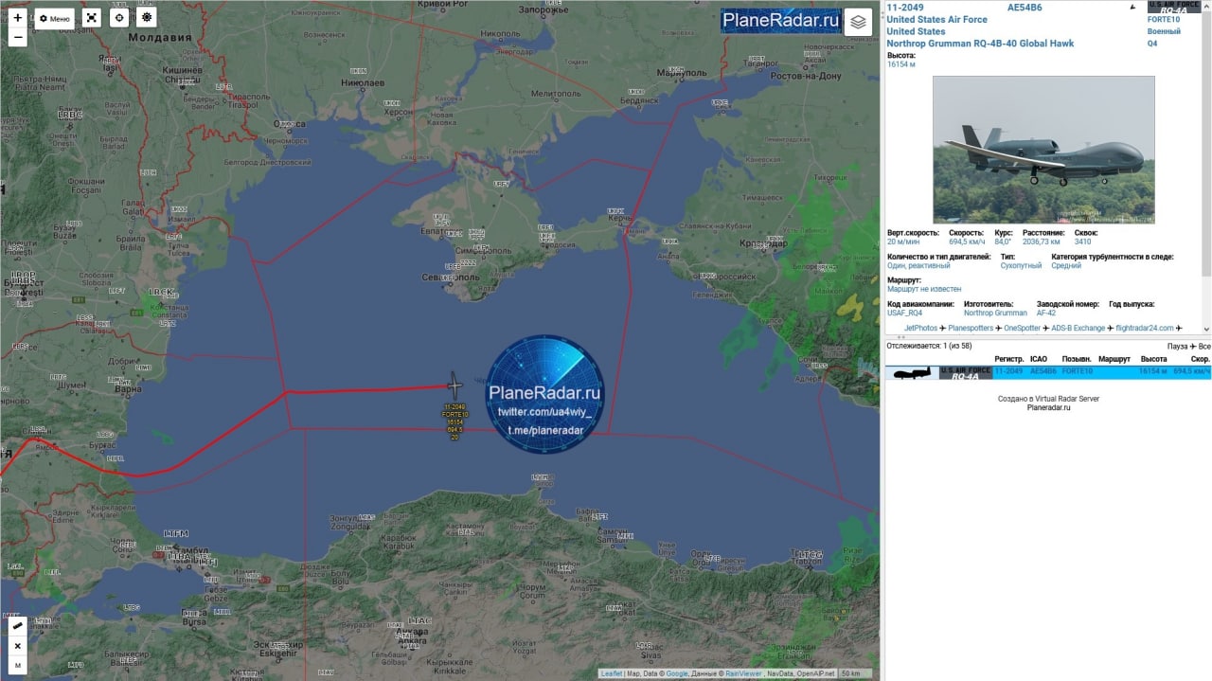Viewport: 1212px width, 681px height.
Task: Click the measure ruler tool icon
Action: click(x=17, y=626)
